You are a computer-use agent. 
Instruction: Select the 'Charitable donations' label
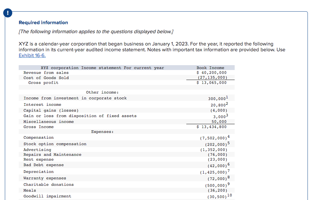[x=48, y=185]
